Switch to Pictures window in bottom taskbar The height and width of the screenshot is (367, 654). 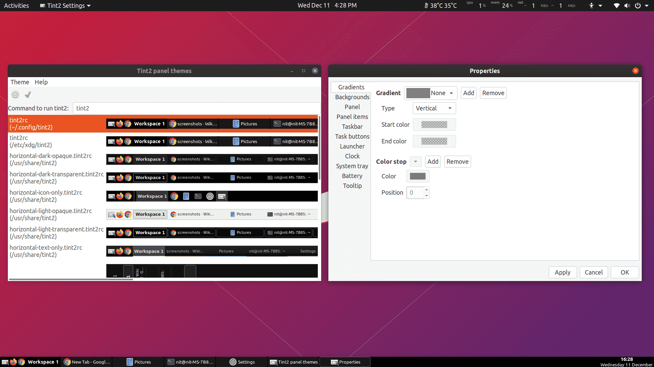pos(139,362)
